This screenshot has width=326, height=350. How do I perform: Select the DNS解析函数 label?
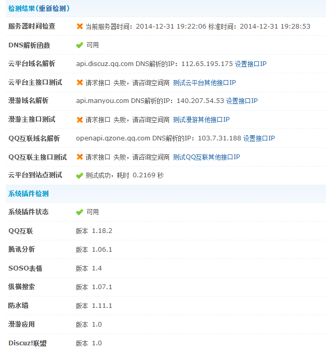[x=29, y=45]
